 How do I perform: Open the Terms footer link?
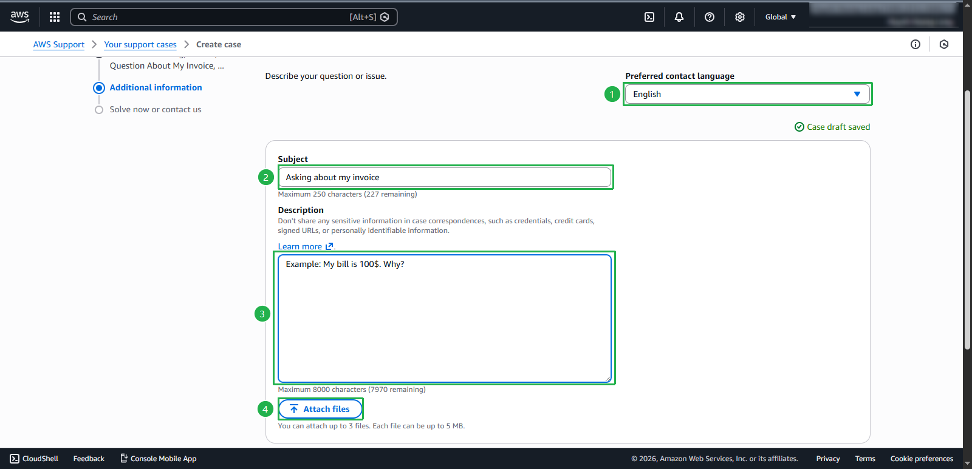(865, 459)
